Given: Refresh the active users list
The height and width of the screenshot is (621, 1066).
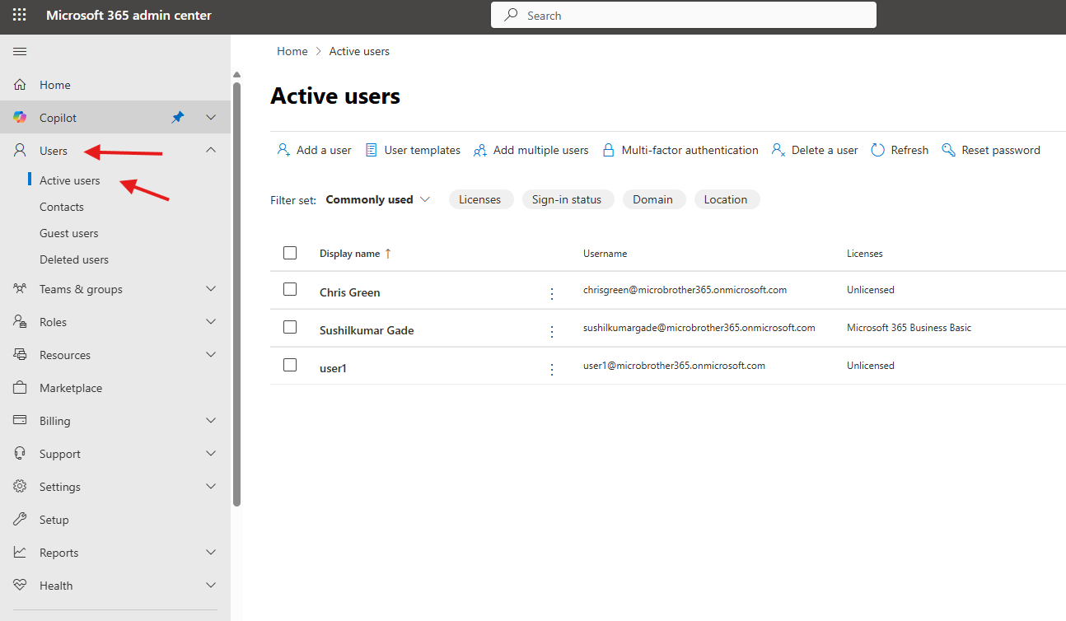Looking at the screenshot, I should click(x=900, y=150).
